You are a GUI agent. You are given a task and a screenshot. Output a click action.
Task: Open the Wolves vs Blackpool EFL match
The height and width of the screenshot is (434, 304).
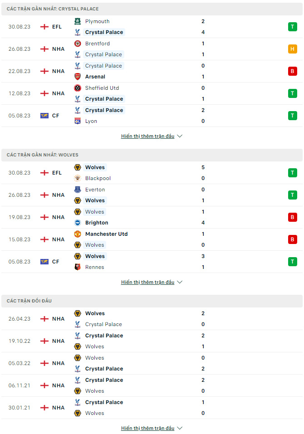coord(152,173)
